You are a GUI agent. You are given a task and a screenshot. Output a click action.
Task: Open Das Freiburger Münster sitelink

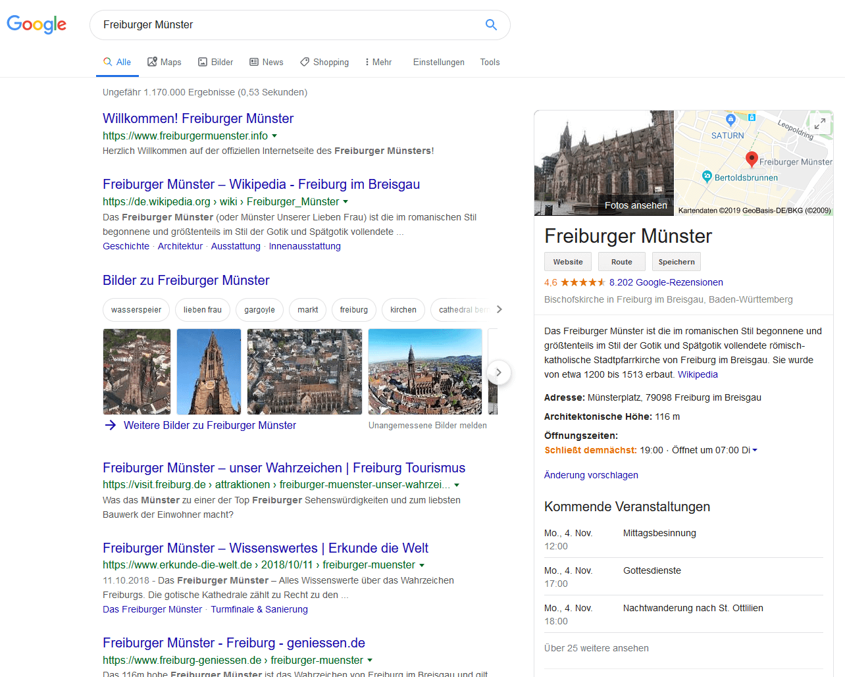(x=152, y=609)
